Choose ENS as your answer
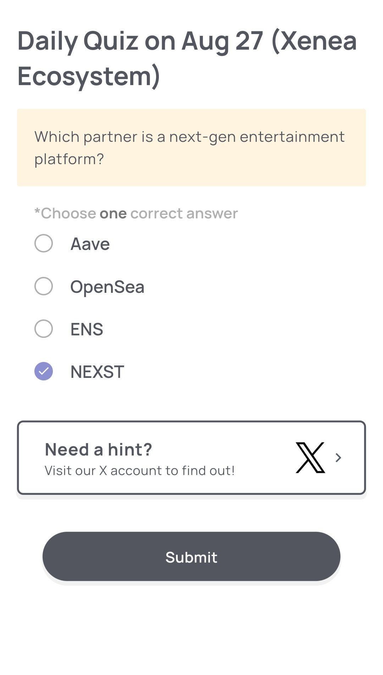This screenshot has height=675, width=383. tap(43, 329)
